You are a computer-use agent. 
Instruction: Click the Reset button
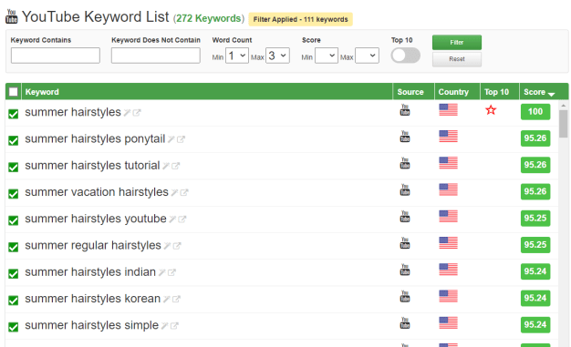457,59
